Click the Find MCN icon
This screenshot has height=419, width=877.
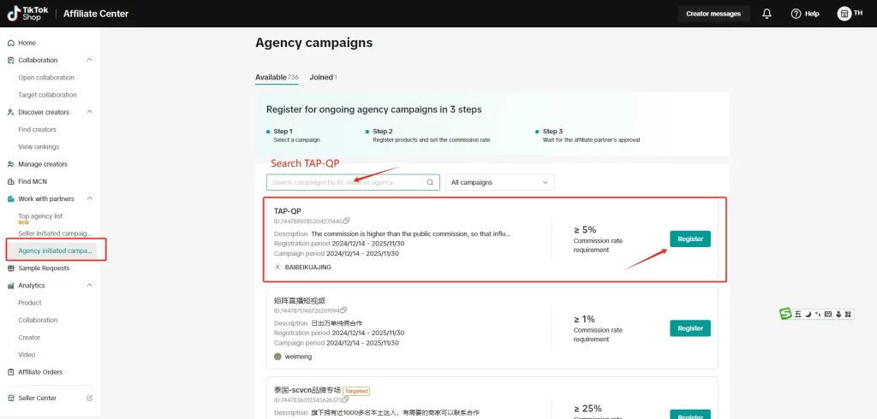[10, 181]
